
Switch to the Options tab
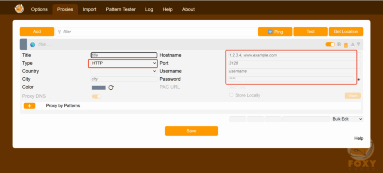point(39,9)
